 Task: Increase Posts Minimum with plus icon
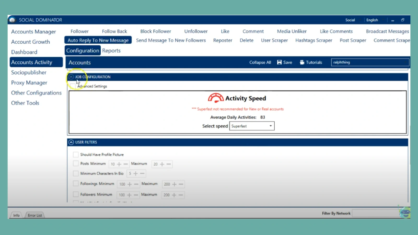coord(119,164)
